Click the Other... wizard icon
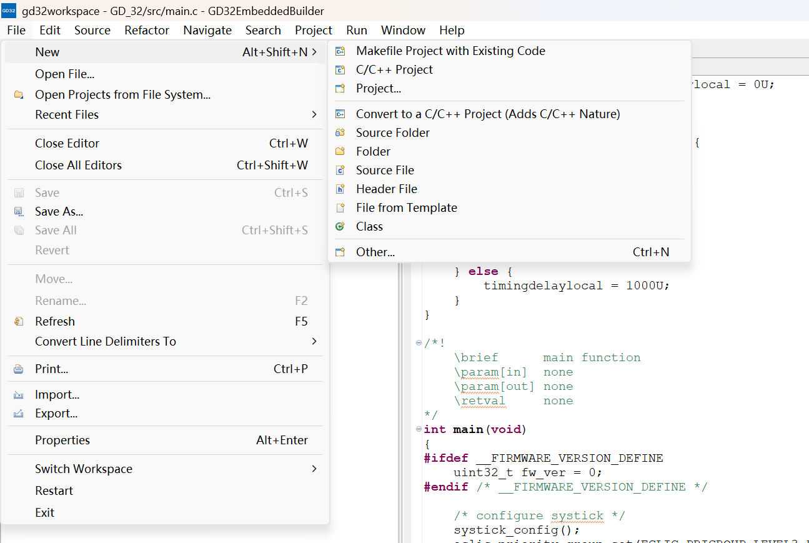809x543 pixels. 340,252
